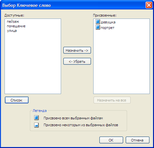154x148 pixels.
Task: Open the 'Список' keyword list button
Action: point(17,100)
